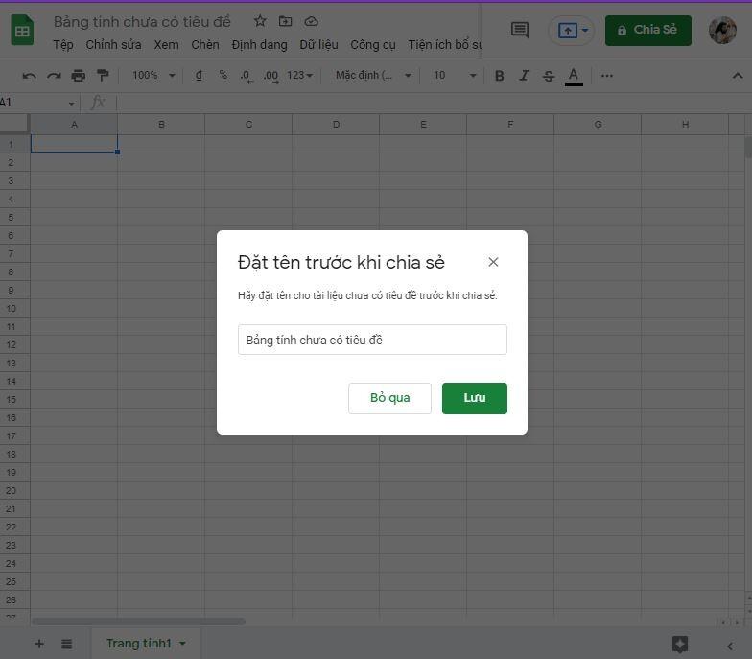Open the Trang tính1 tab menu arrow
This screenshot has width=752, height=659.
182,644
